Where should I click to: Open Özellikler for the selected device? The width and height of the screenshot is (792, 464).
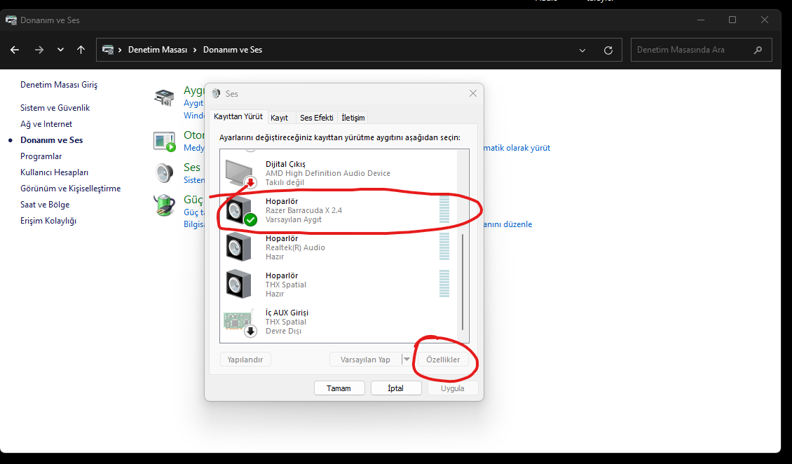click(x=443, y=360)
